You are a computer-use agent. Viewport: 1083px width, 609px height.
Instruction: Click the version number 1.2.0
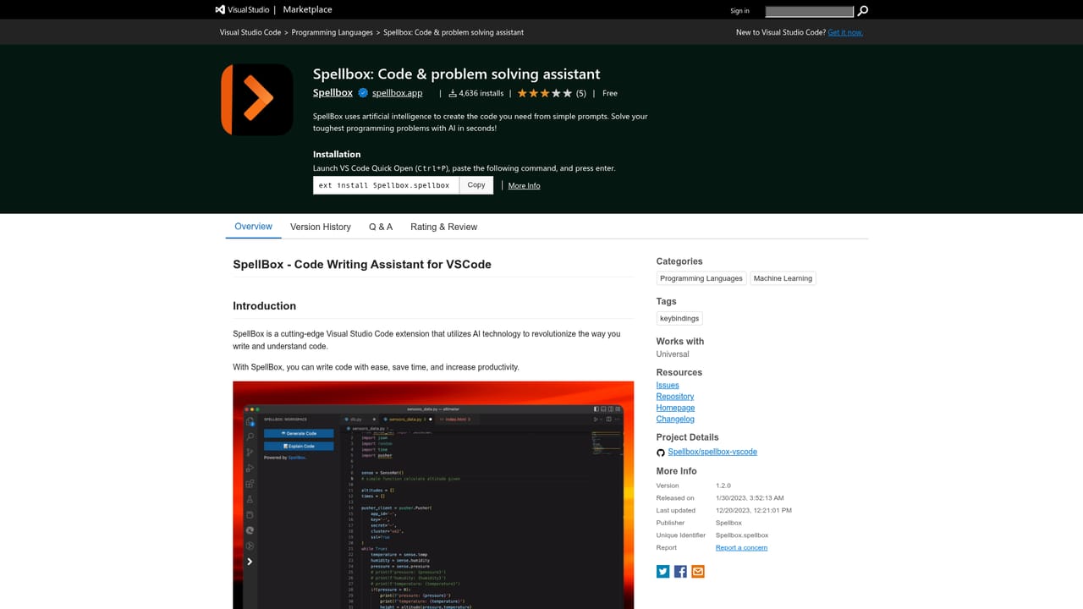coord(723,486)
